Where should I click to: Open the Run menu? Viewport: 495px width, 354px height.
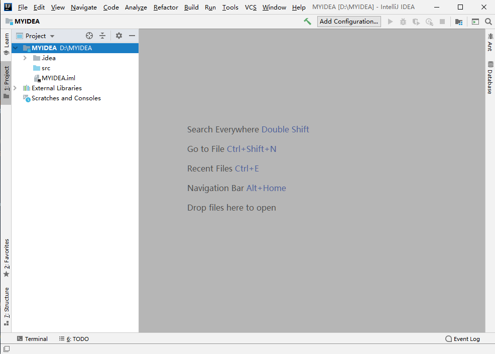210,7
